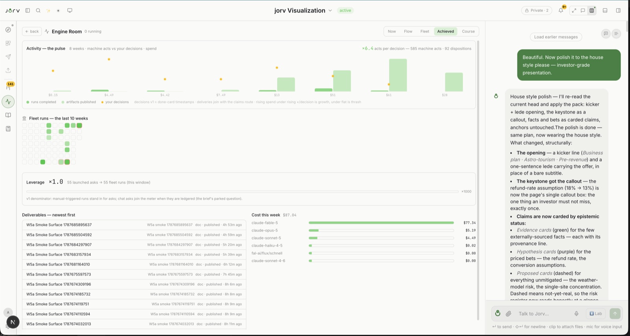Open the Lab model selector in chat box

coord(596,314)
